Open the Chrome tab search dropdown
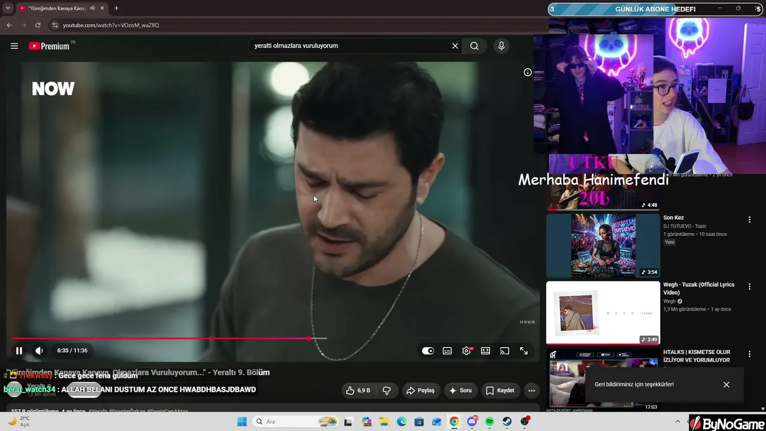 point(8,8)
